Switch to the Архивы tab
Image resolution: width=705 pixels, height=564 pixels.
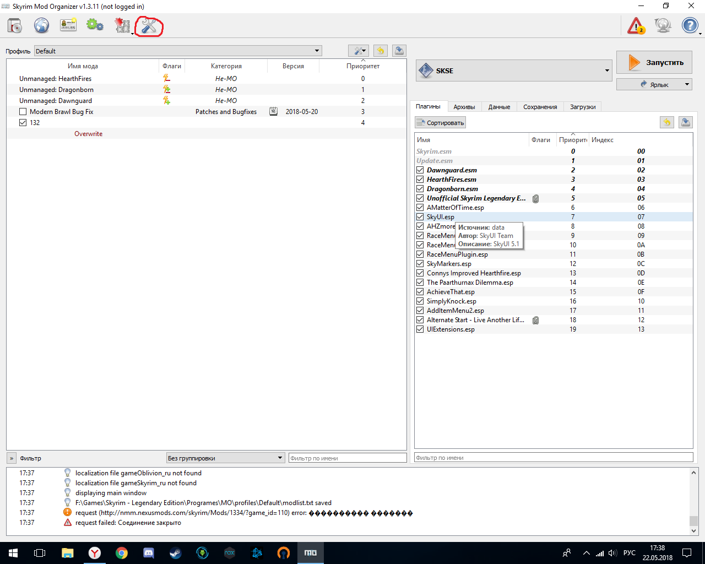[x=464, y=107]
